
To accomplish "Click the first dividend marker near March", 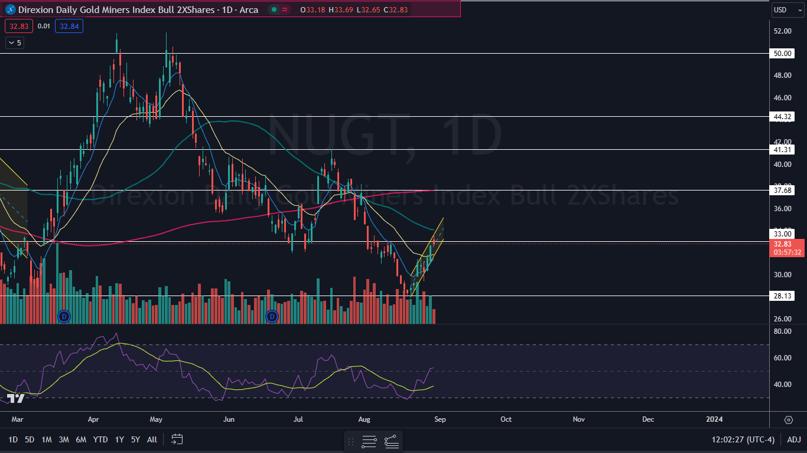I will click(64, 316).
